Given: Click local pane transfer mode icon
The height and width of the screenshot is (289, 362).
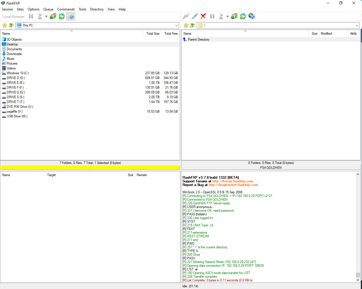Looking at the screenshot, I should tap(53, 16).
